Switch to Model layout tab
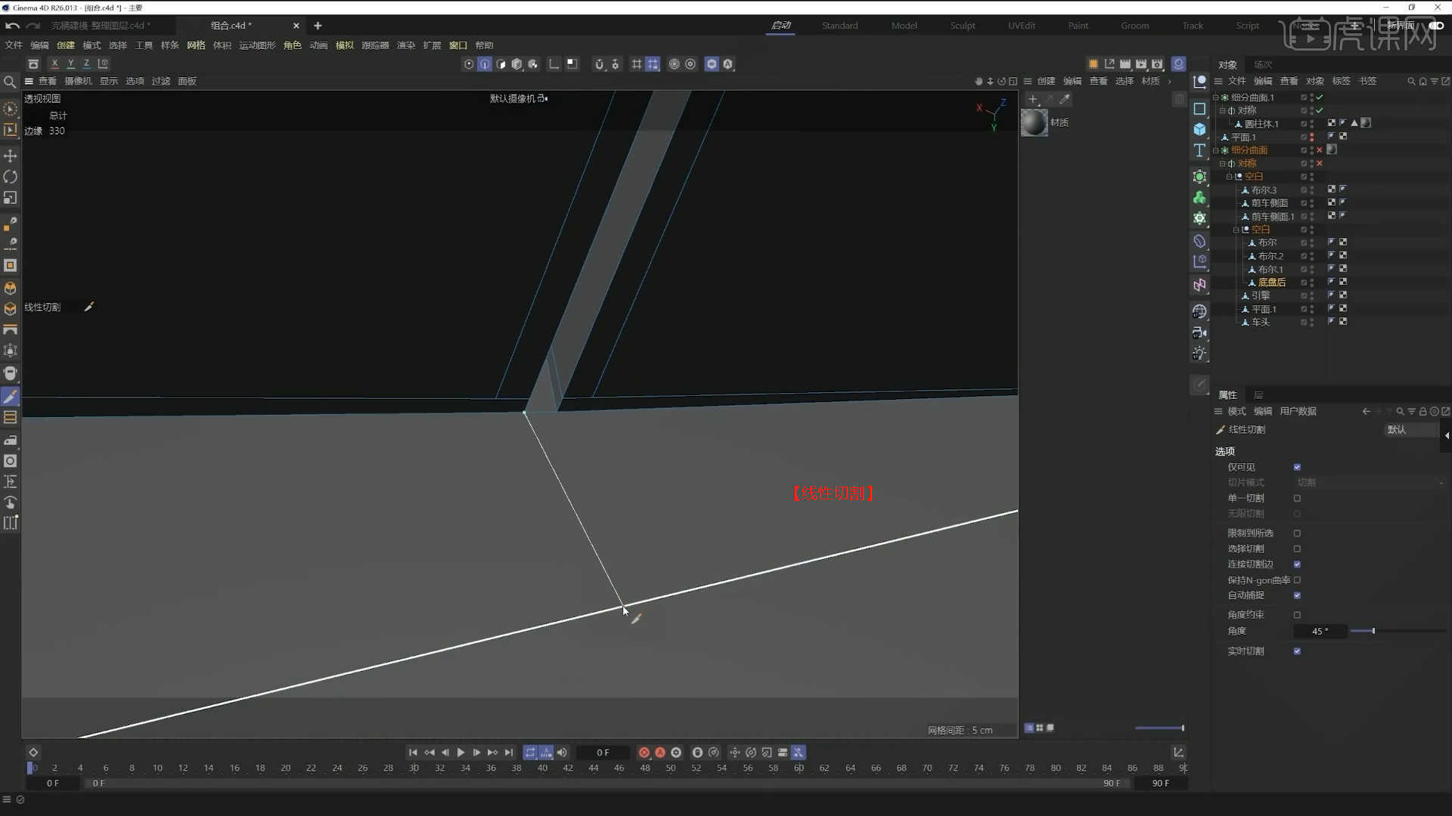The width and height of the screenshot is (1452, 816). click(x=904, y=26)
